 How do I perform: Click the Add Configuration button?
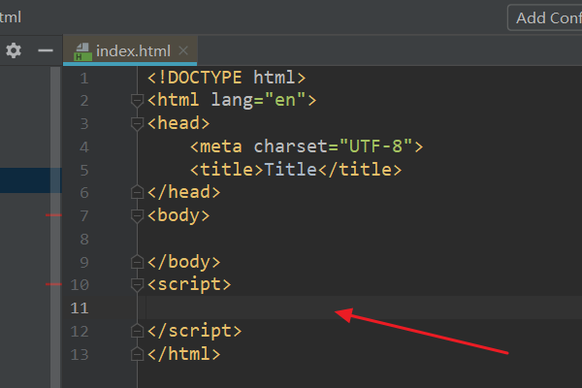coord(544,17)
